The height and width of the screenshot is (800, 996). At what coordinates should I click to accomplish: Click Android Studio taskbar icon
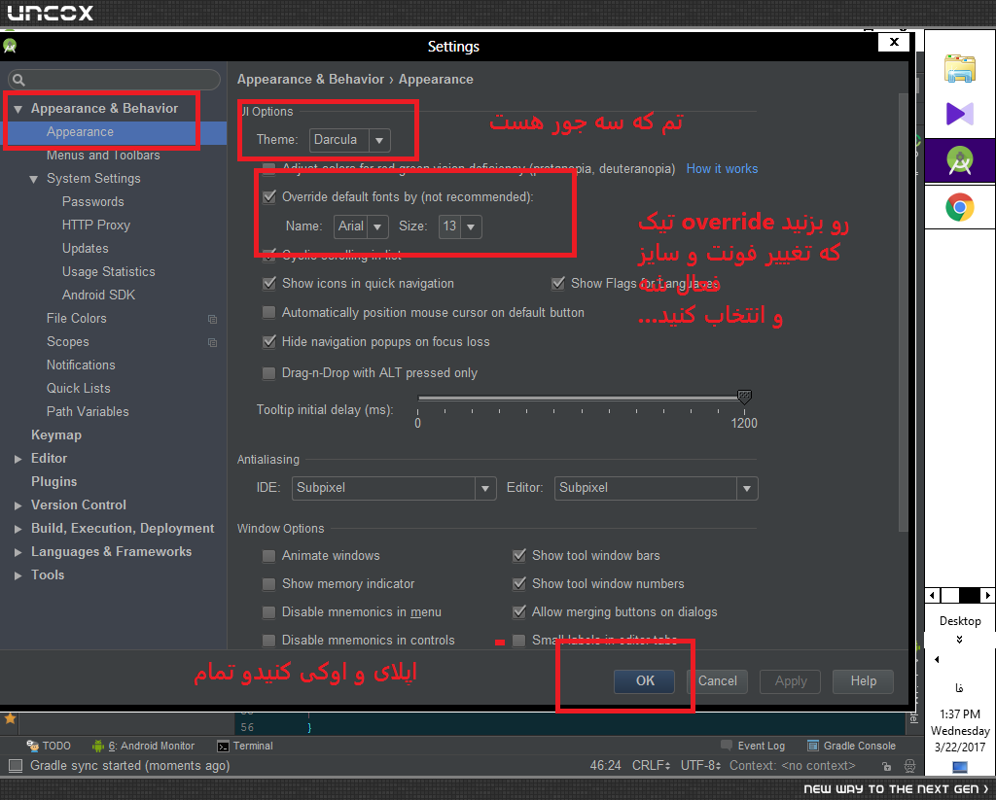click(960, 160)
